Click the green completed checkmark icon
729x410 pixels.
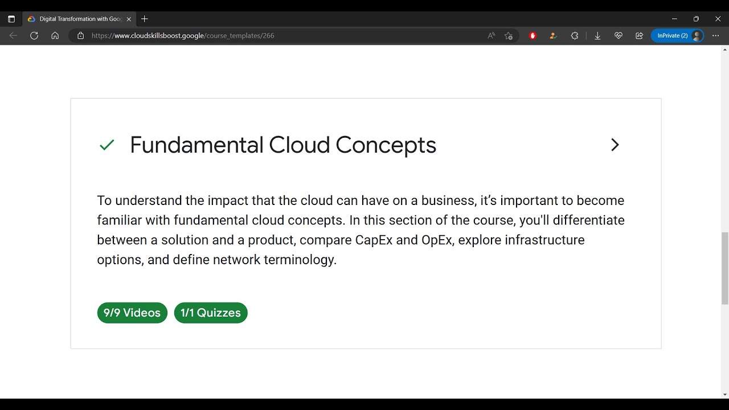tap(107, 145)
